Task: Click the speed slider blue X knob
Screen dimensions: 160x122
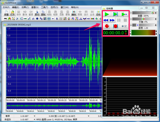Action: click(x=138, y=25)
